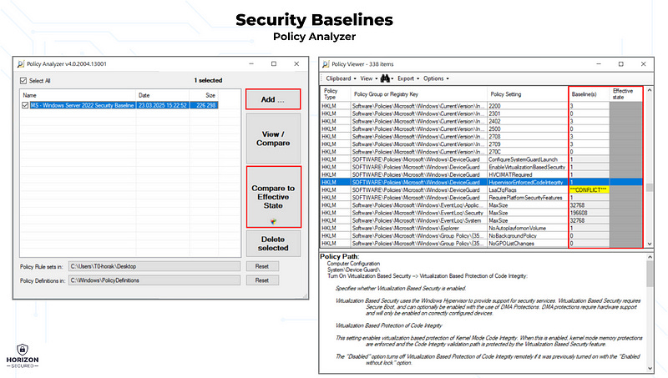668x378 pixels.
Task: Uncheck the MS - Windows Server 2022 Security Baseline row checkbox
Action: 25,105
